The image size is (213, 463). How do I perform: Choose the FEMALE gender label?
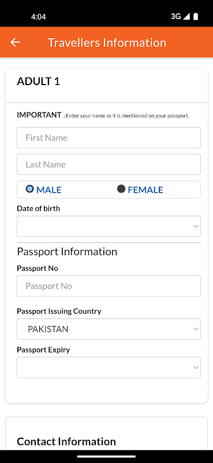coord(145,190)
